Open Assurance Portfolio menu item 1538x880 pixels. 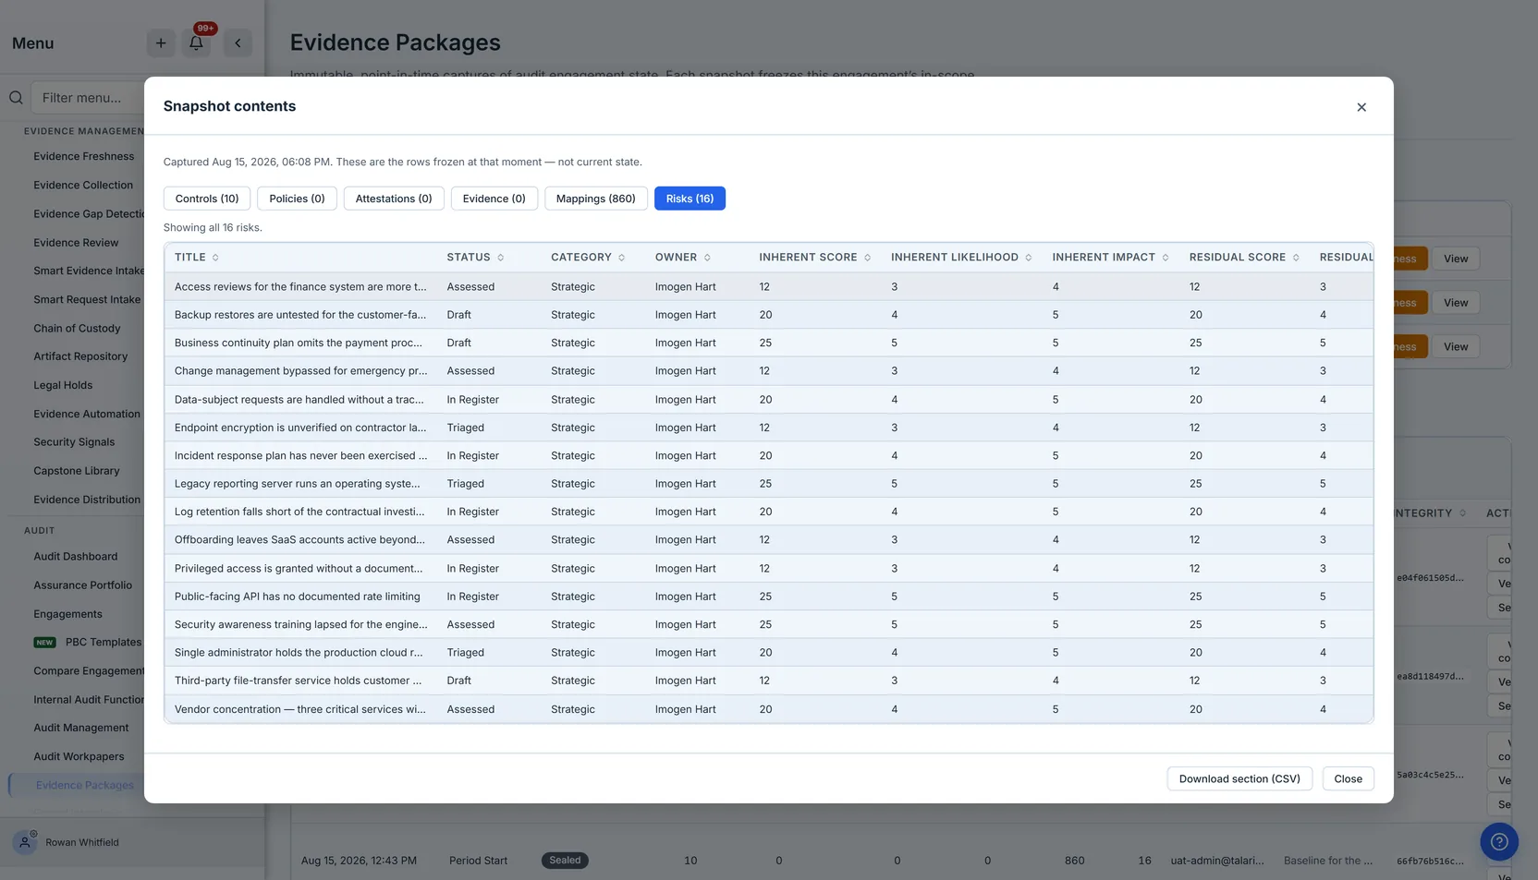point(82,585)
